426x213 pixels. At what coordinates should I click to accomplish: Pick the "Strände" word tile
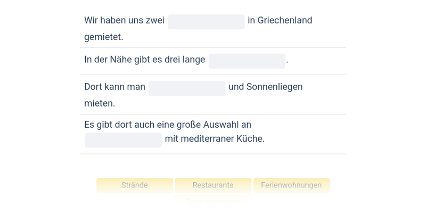pyautogui.click(x=135, y=185)
